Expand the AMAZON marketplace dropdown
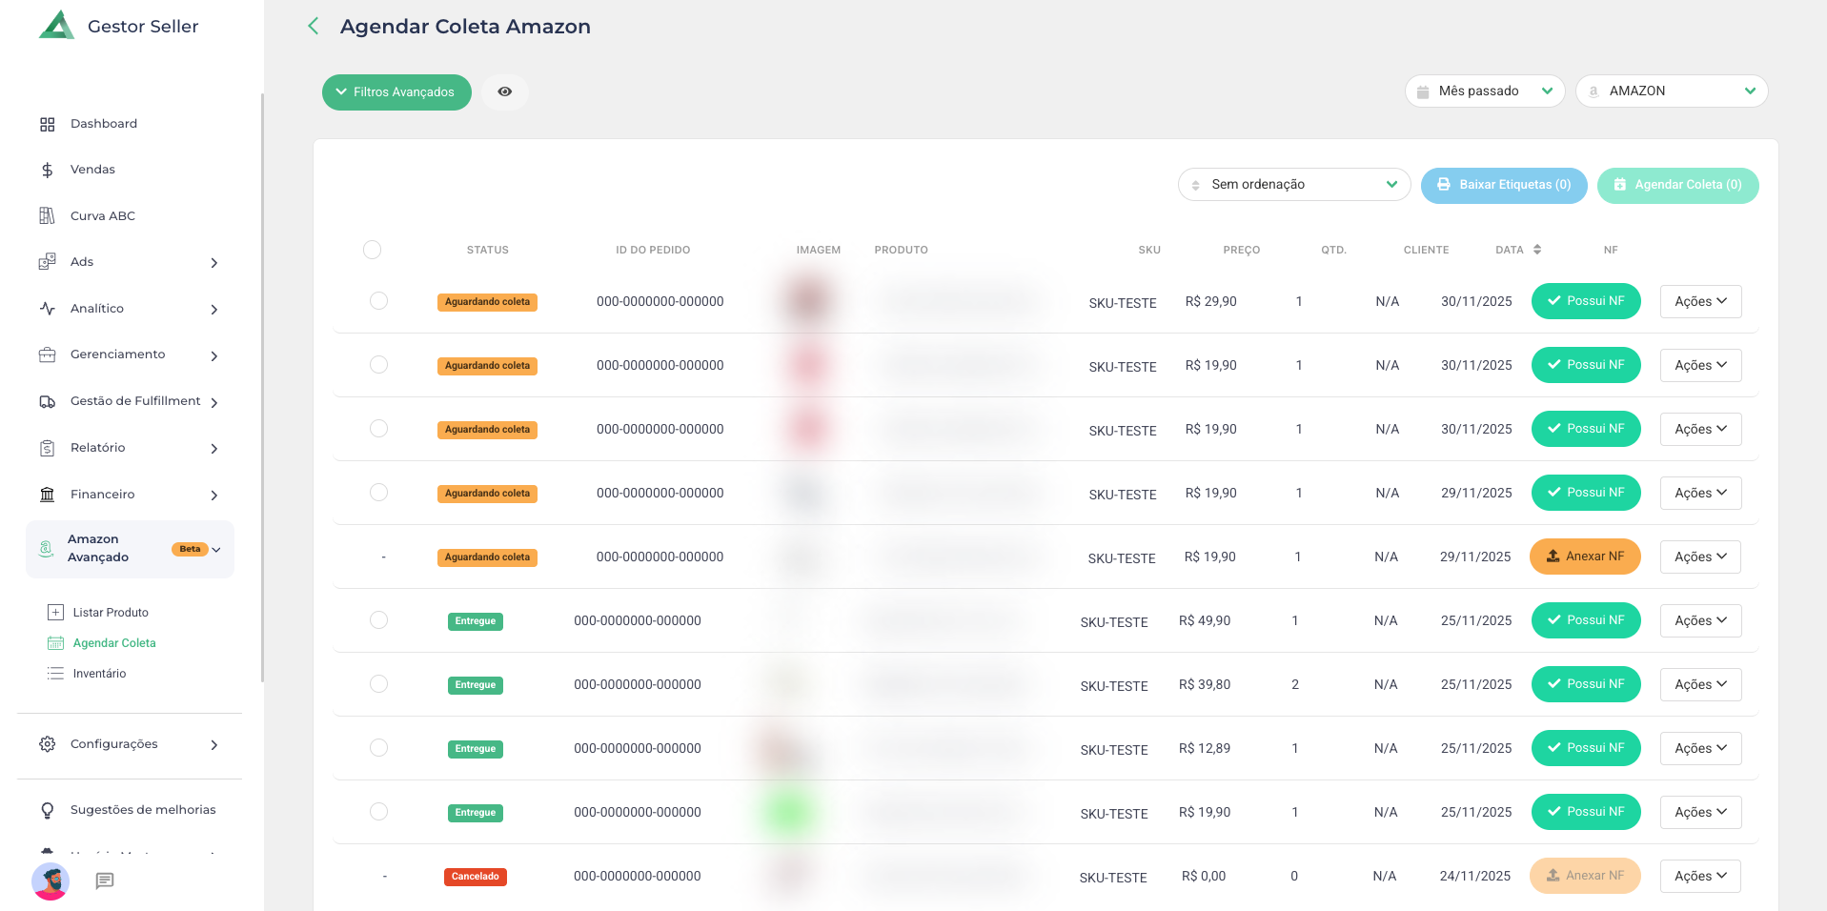This screenshot has height=911, width=1827. (1671, 91)
